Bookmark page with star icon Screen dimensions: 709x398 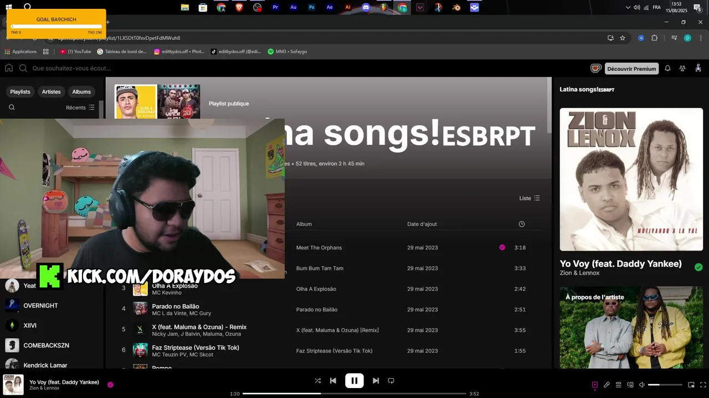pyautogui.click(x=623, y=38)
